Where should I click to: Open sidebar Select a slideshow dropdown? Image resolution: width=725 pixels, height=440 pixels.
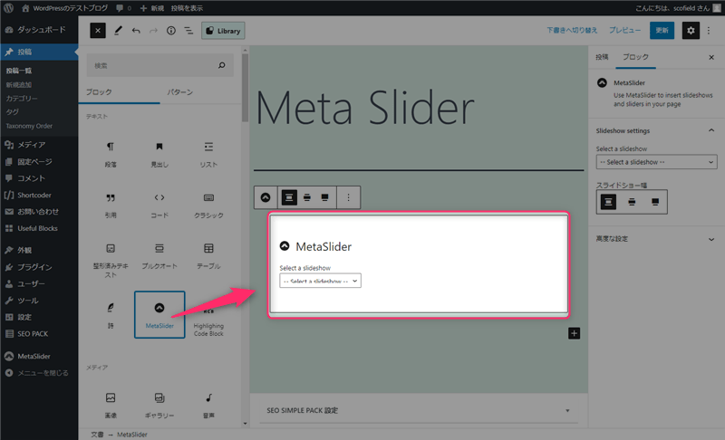[x=656, y=162]
